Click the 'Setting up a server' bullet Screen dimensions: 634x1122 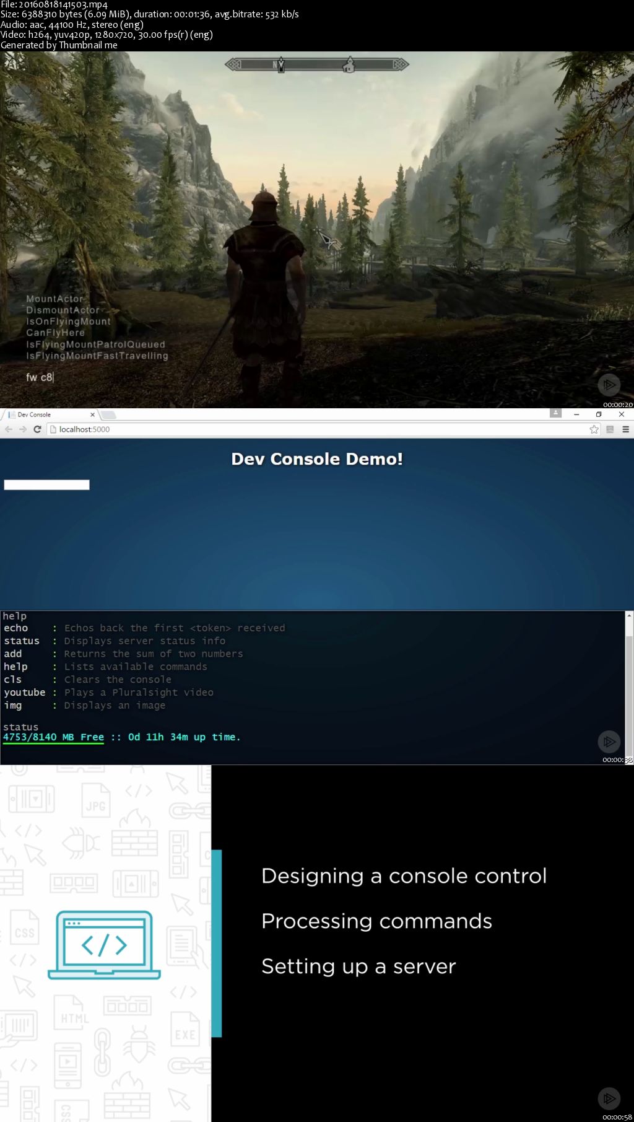[x=359, y=966]
